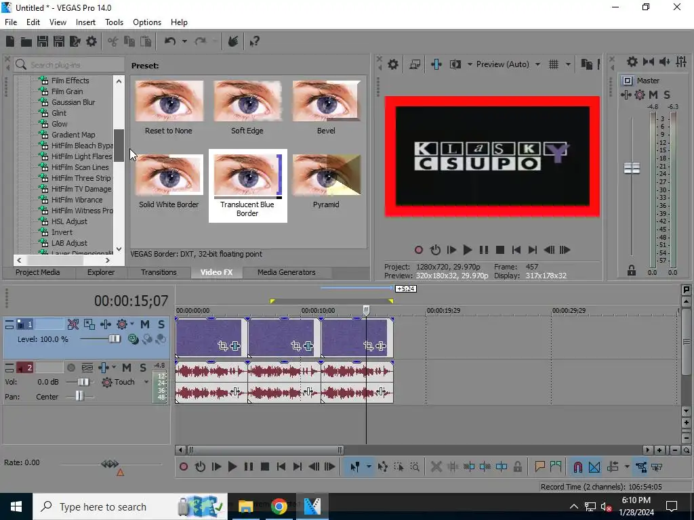Undo the last action
694x520 pixels.
pyautogui.click(x=170, y=41)
